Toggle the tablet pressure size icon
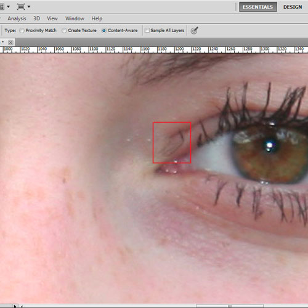Screen dimensions: 308x308 coord(194,30)
